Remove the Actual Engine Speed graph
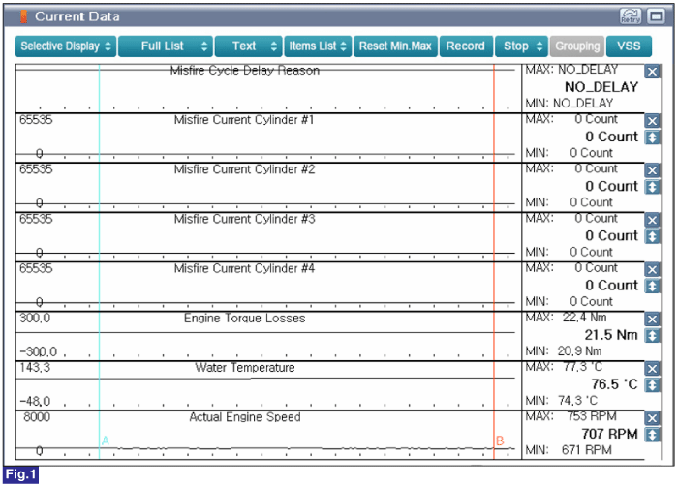678x487 pixels. [652, 418]
